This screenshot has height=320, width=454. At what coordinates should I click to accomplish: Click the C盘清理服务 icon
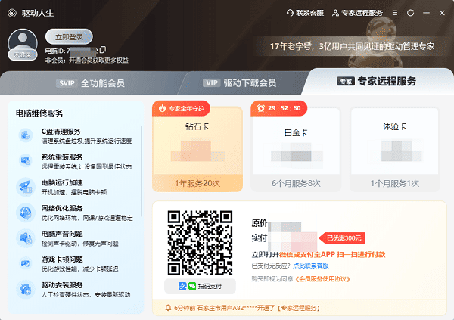[26, 135]
